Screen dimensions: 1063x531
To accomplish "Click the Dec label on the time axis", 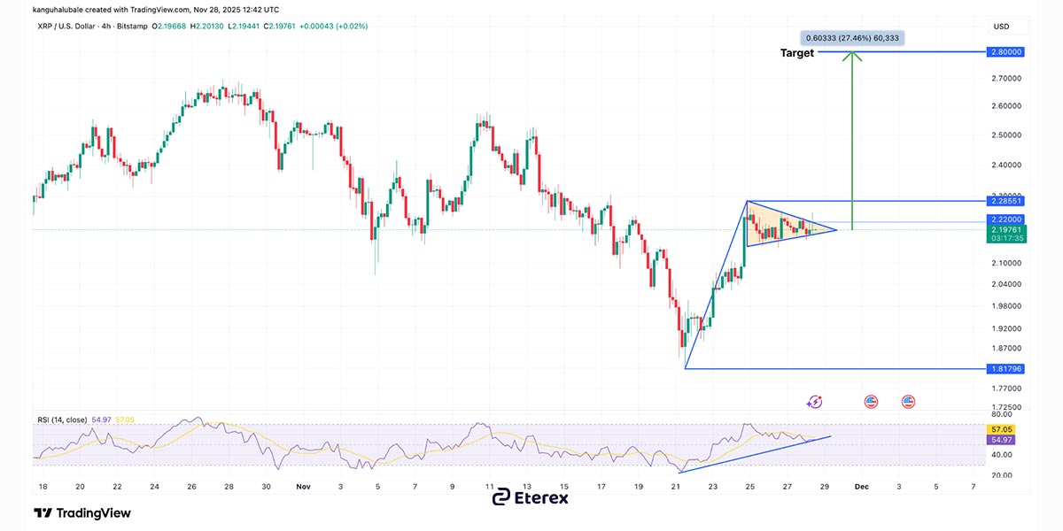I will 860,487.
